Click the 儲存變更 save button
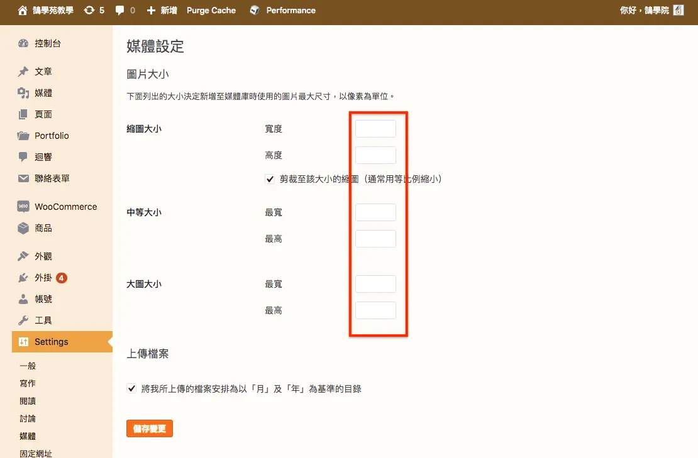Screen dimensions: 698x458 pos(150,428)
